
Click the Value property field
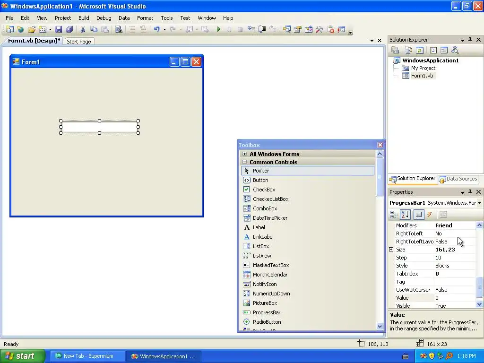(455, 298)
